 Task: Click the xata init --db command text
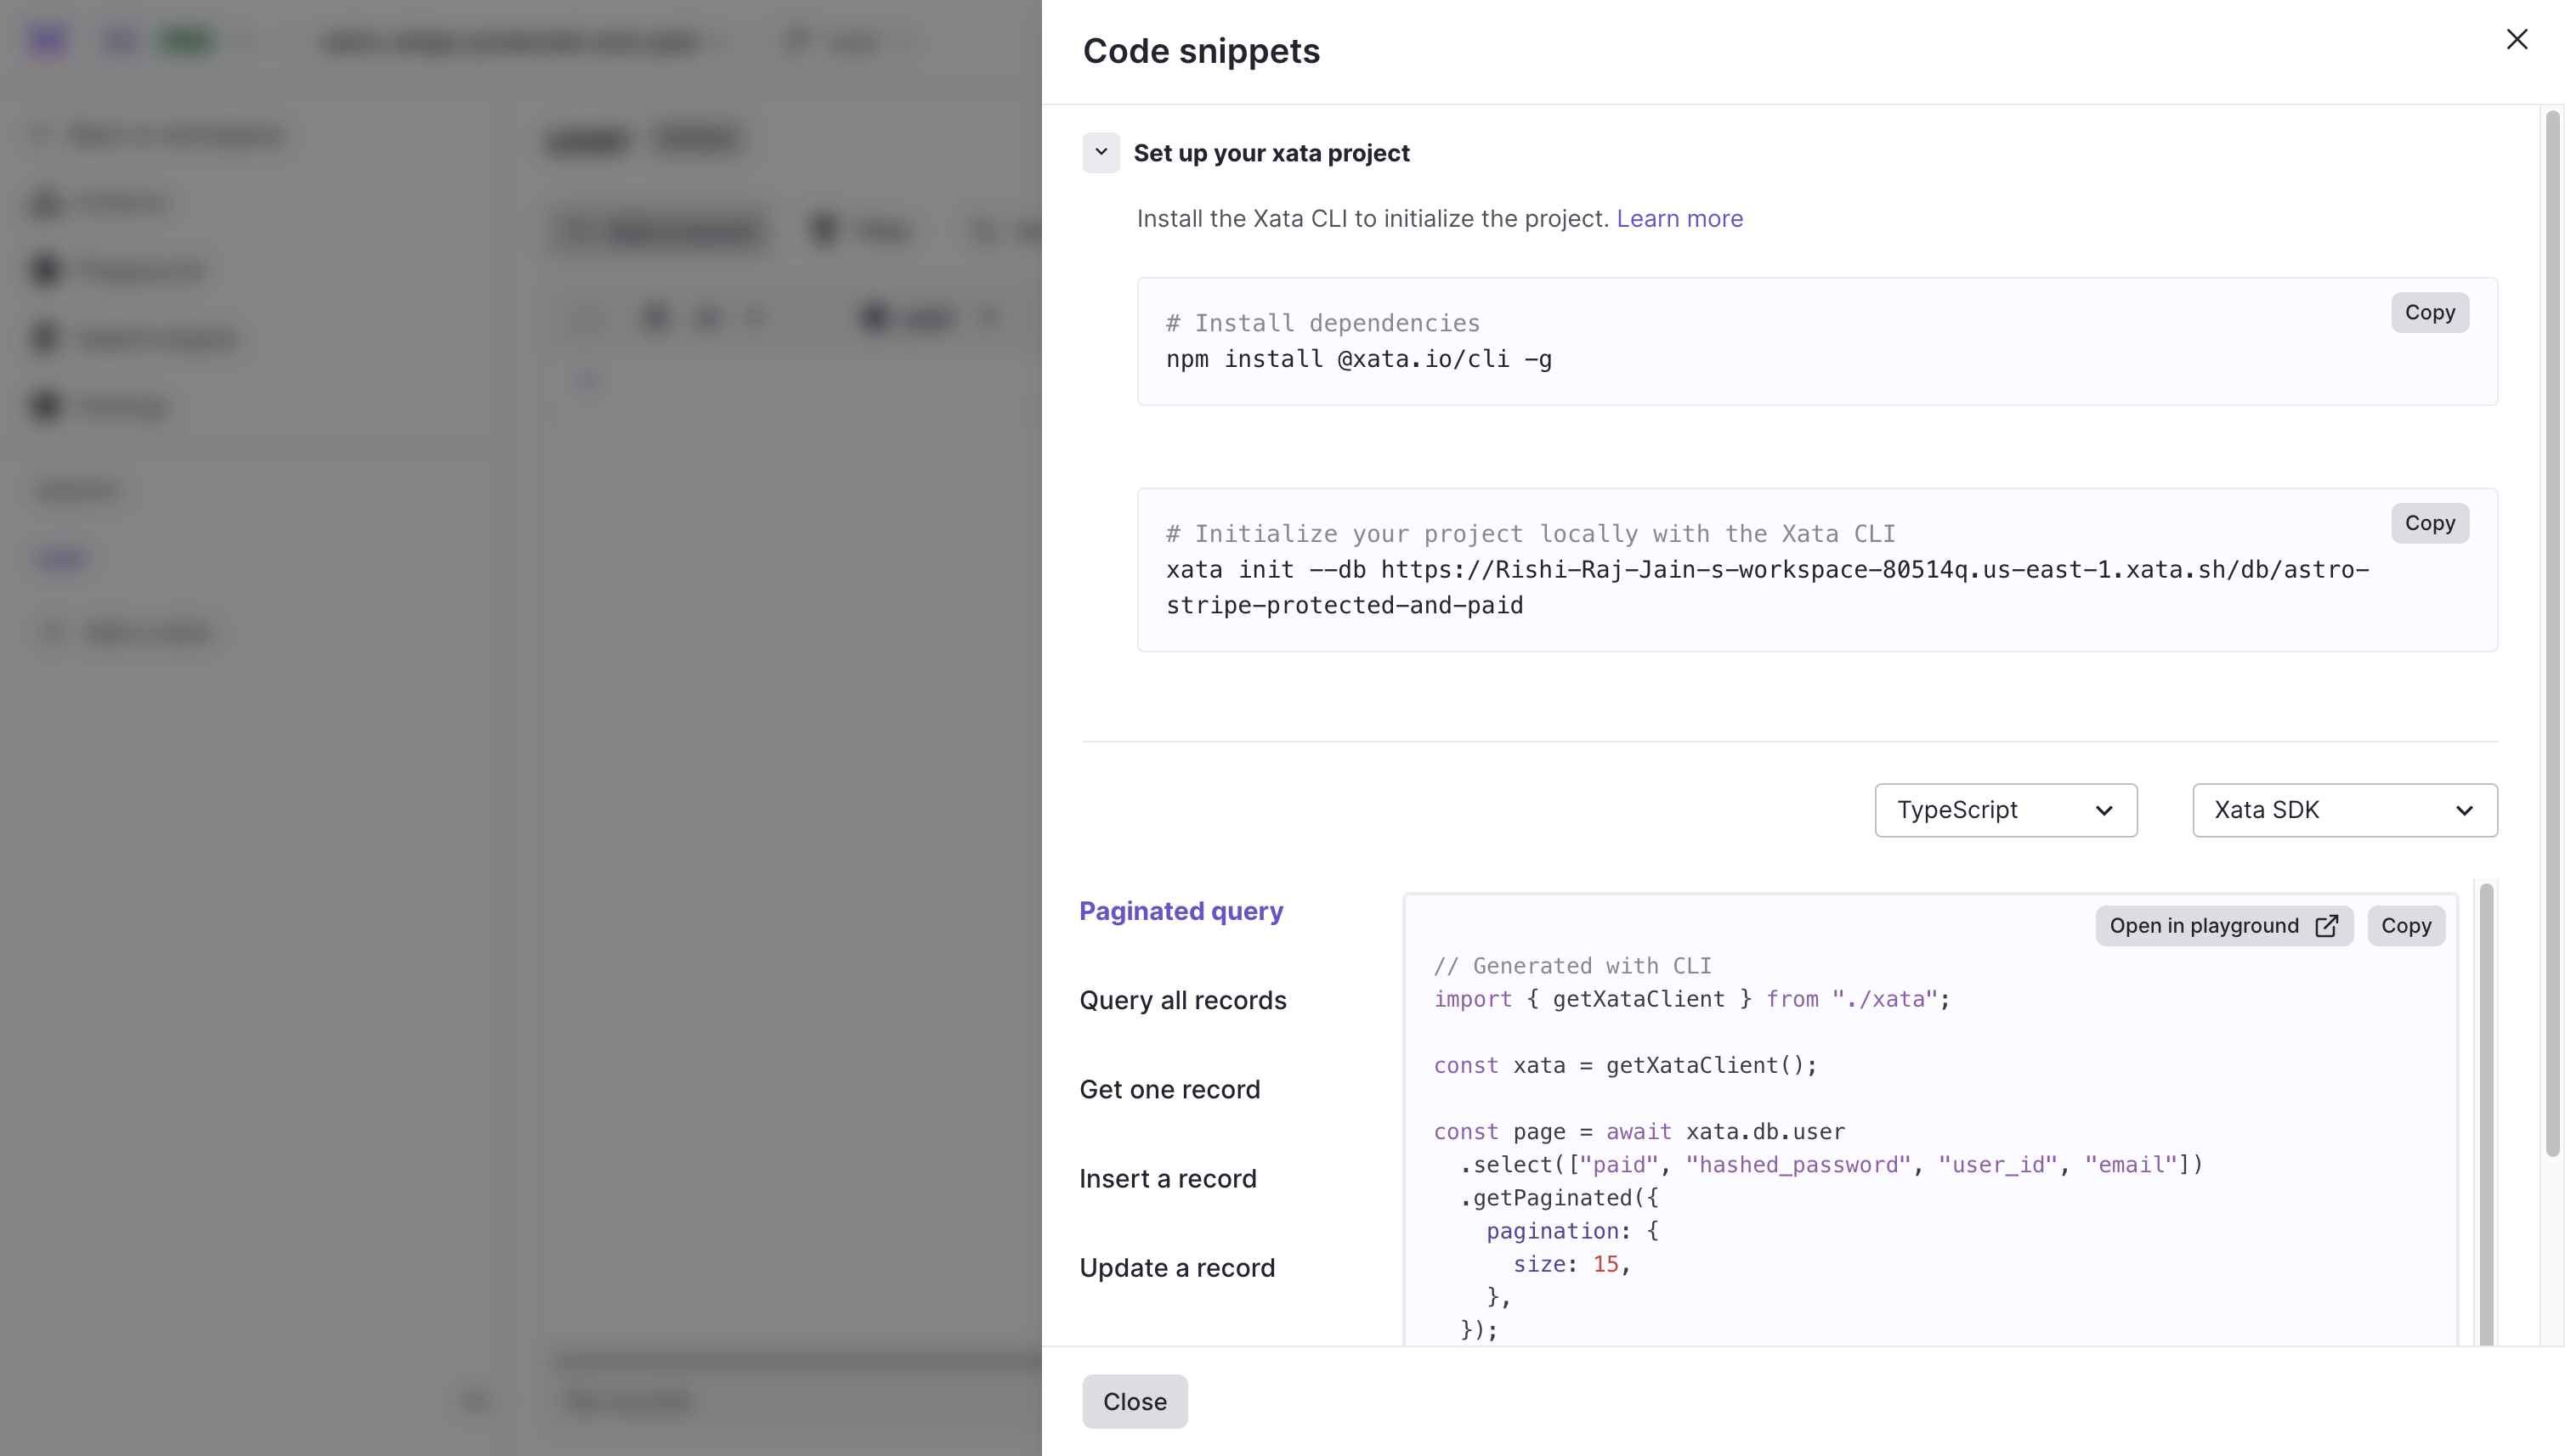coord(1767,587)
